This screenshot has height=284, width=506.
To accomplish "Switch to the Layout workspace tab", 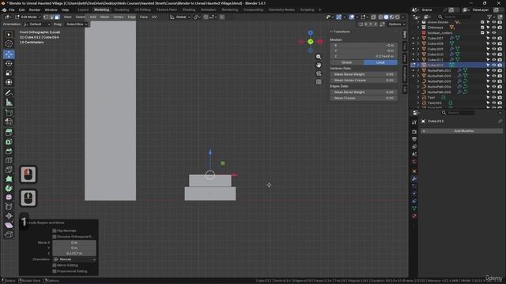I will (83, 9).
